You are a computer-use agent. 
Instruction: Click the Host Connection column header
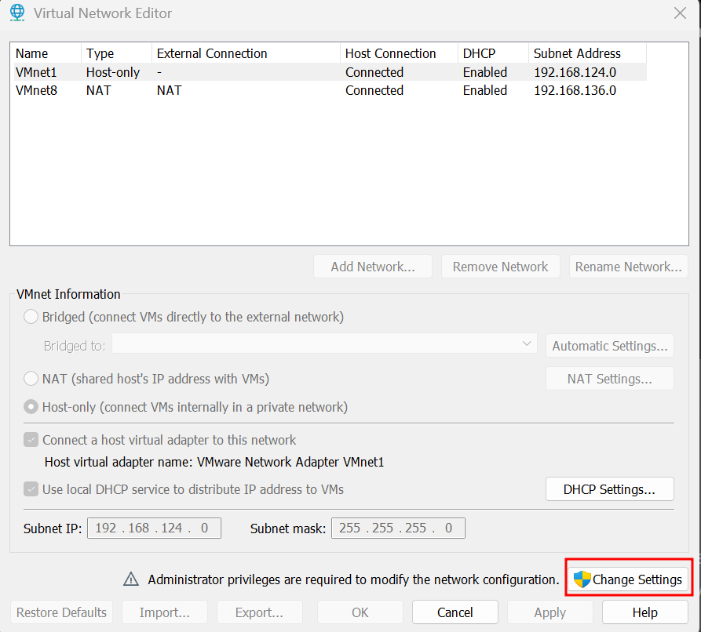tap(400, 53)
